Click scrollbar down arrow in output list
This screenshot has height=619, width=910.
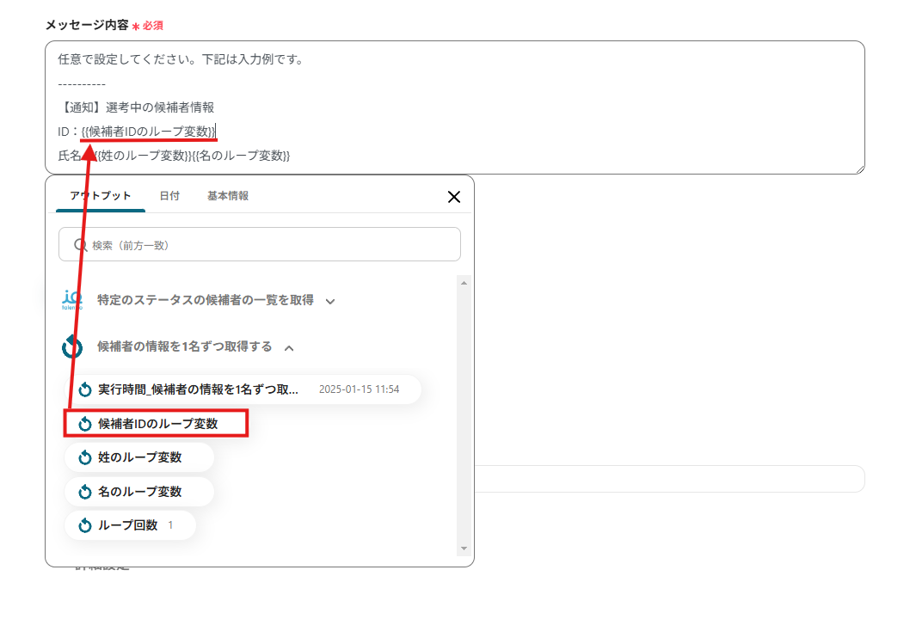464,549
